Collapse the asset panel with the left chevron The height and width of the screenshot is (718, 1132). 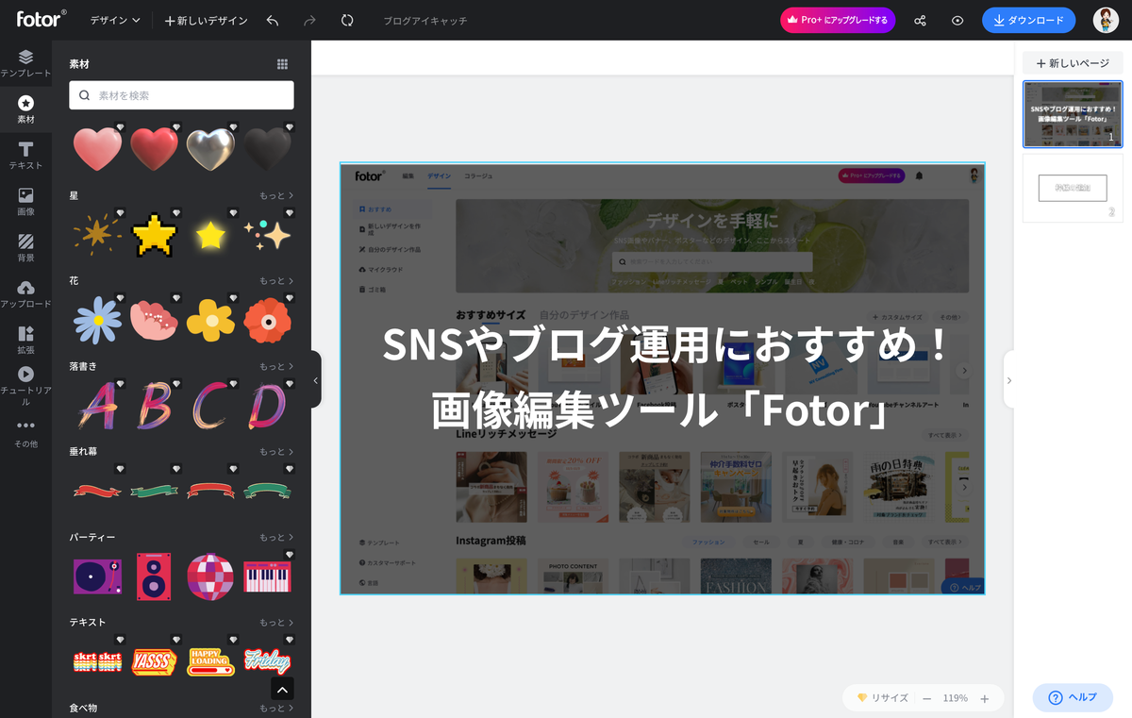315,379
